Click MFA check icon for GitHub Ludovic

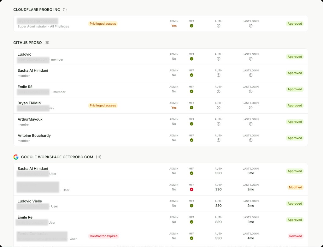pyautogui.click(x=191, y=59)
